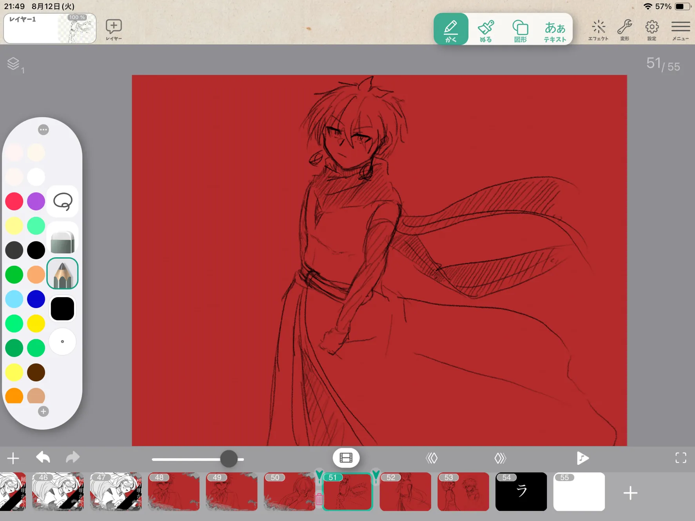This screenshot has width=695, height=521.
Task: Select the lasso selection tool
Action: (x=62, y=202)
